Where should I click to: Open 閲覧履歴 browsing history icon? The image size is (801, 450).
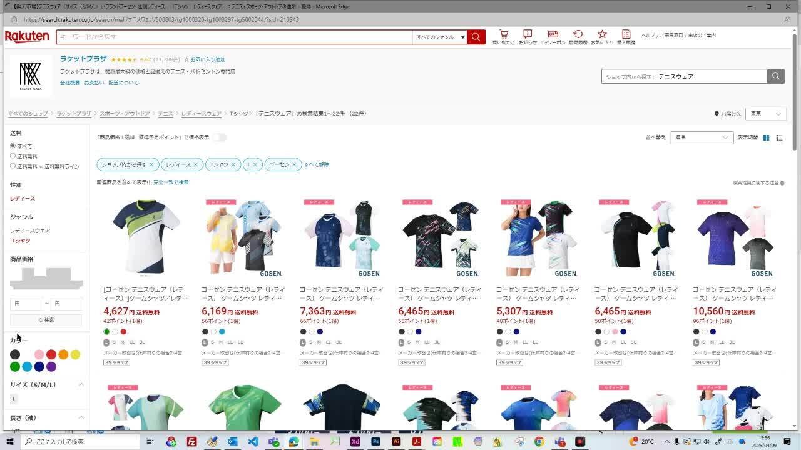pyautogui.click(x=578, y=35)
